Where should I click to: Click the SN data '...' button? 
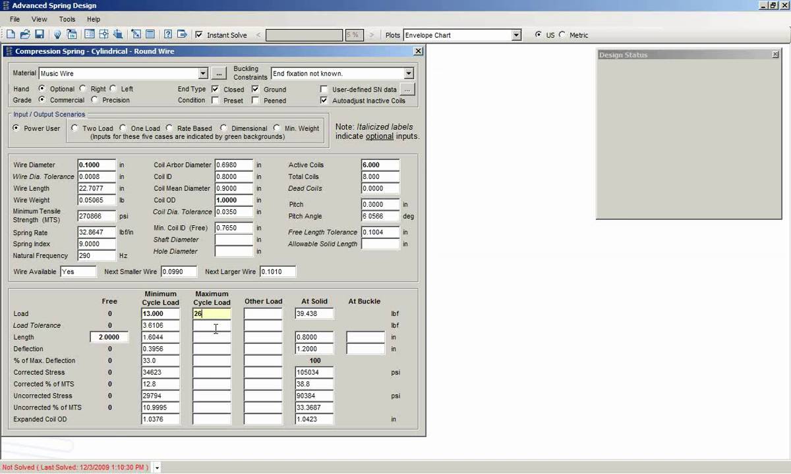[407, 89]
